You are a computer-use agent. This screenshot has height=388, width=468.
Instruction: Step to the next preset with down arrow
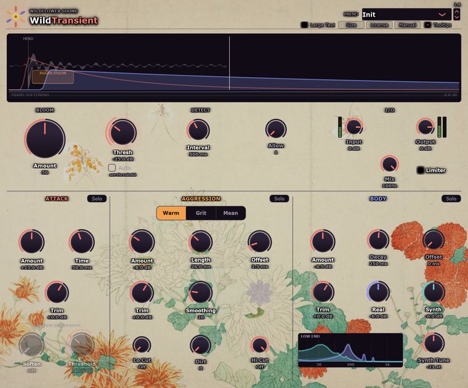point(457,17)
